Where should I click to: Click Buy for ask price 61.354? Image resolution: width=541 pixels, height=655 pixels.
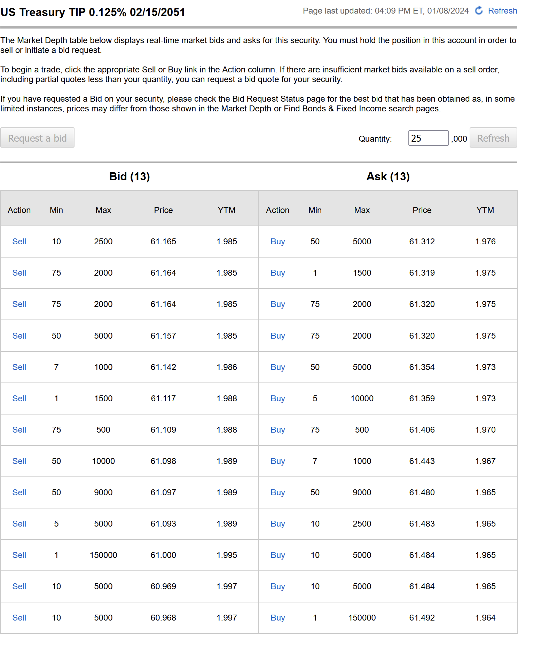[x=278, y=367]
